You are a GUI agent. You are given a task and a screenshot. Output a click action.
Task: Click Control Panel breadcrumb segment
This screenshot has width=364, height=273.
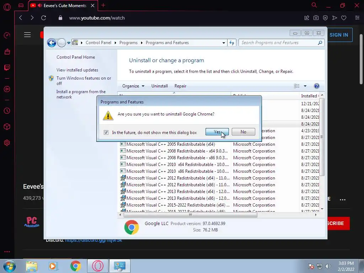(98, 43)
